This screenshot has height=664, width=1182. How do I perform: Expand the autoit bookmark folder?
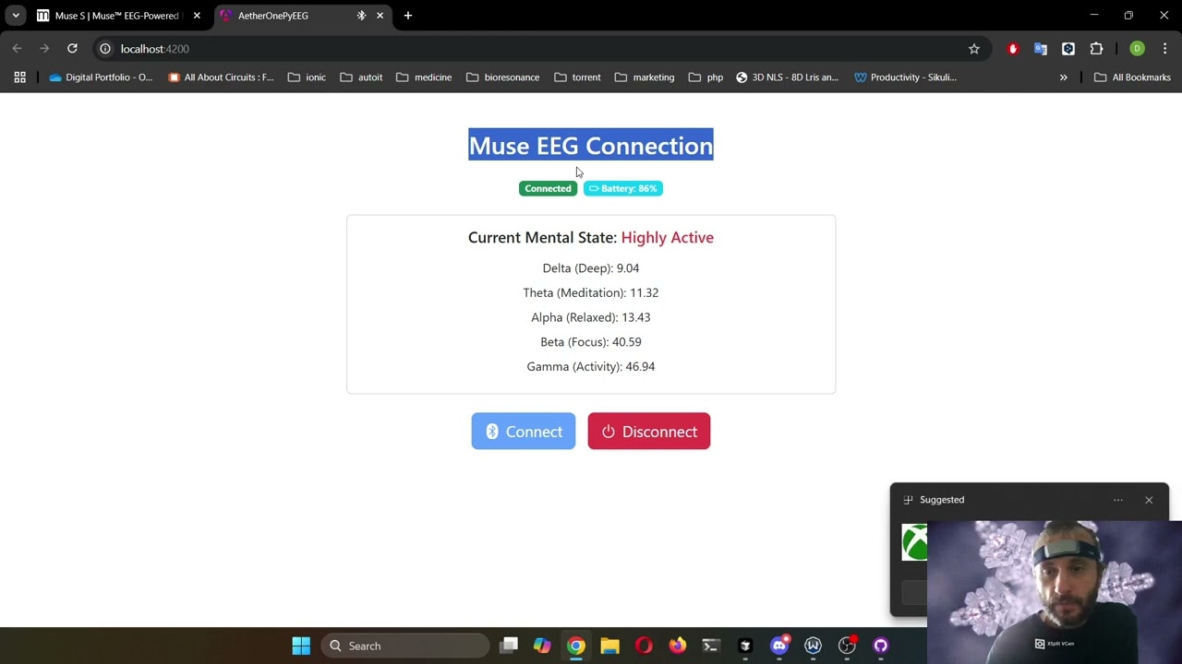point(361,77)
